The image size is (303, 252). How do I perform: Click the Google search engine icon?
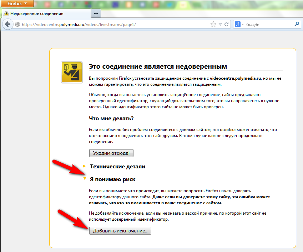point(238,25)
